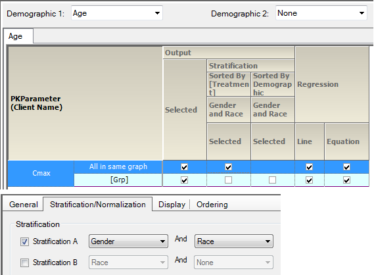
Task: Enable the Stratification B checkbox
Action: coord(24,262)
